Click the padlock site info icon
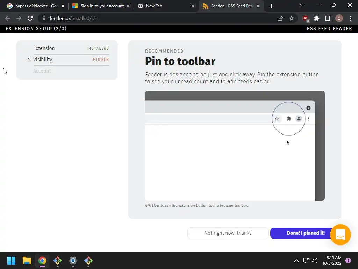Image resolution: width=358 pixels, height=269 pixels. pyautogui.click(x=44, y=18)
